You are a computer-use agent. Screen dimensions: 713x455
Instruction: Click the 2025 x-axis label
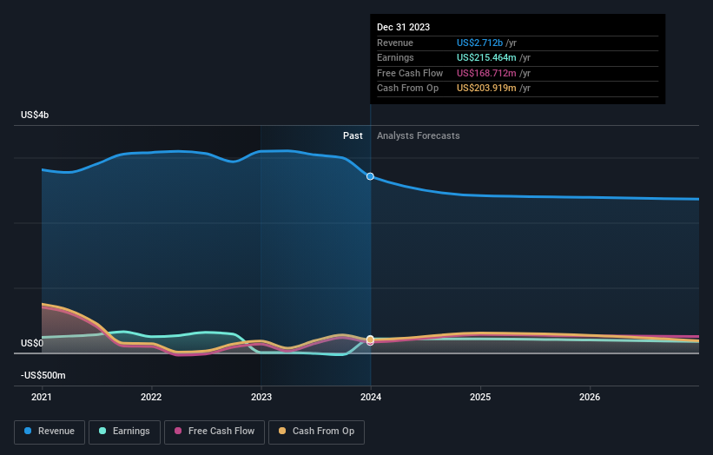[x=480, y=397]
